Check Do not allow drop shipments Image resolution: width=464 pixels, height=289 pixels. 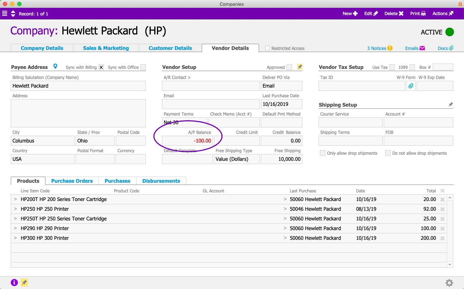388,153
